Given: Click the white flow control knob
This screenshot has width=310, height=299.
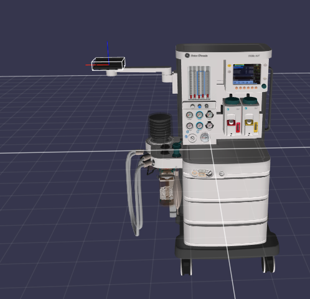Looking at the screenshot, I should click(192, 106).
